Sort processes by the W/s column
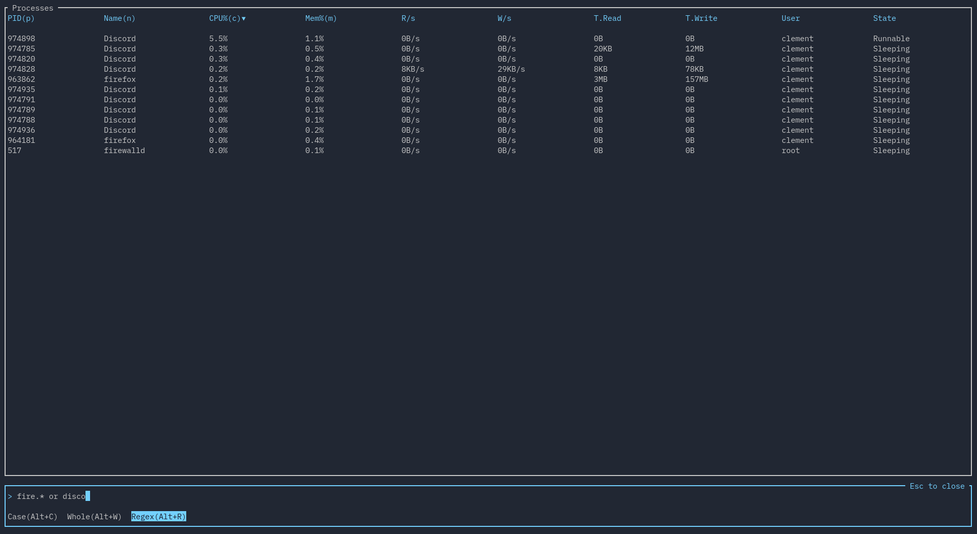 (504, 18)
